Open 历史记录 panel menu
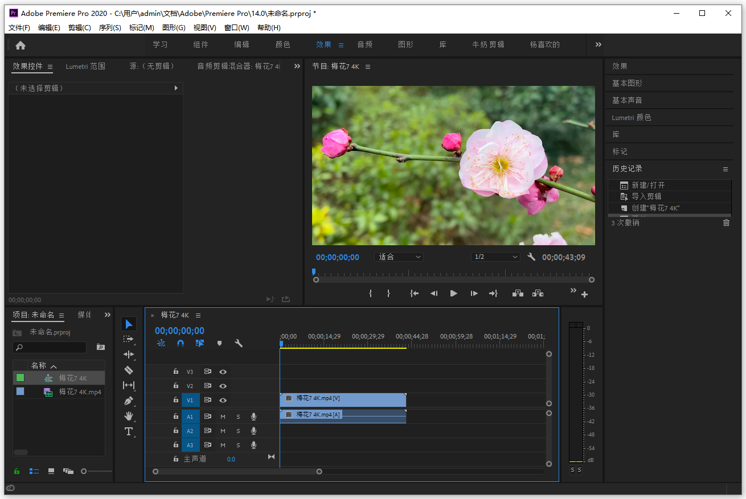This screenshot has height=499, width=746. [x=725, y=169]
